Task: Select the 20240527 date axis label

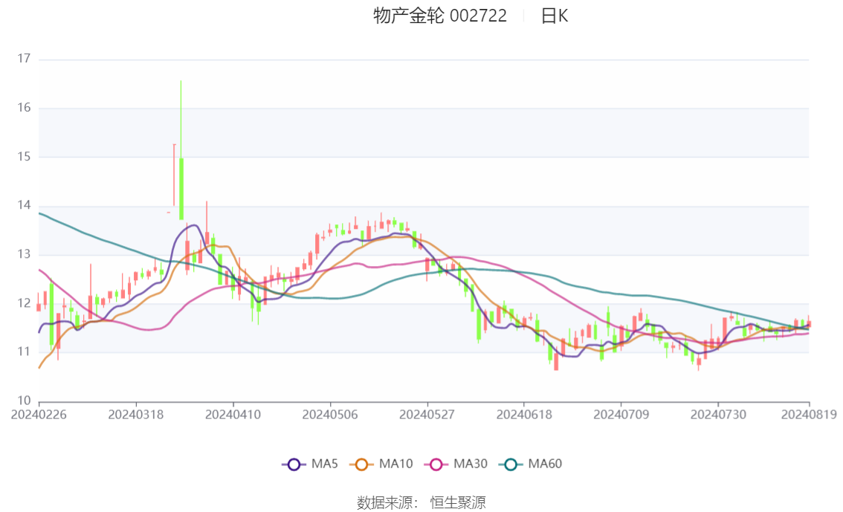Action: click(x=427, y=415)
